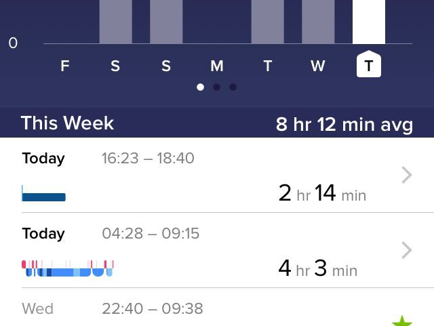
Task: Tap the This Week average header
Action: point(217,123)
